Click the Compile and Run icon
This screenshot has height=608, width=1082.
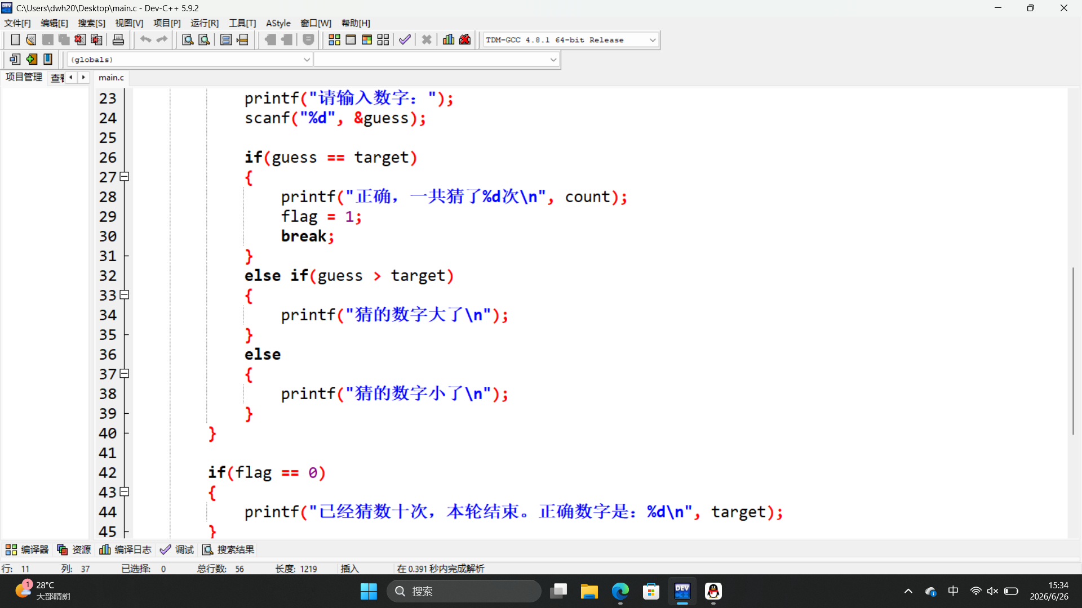click(x=367, y=40)
